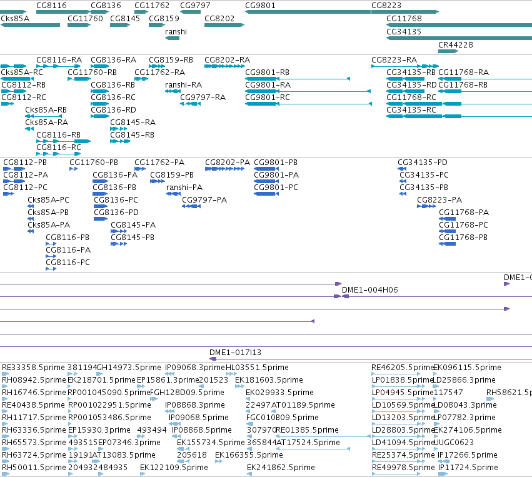Click the CG8145 gene label
This screenshot has height=477, width=532.
125,19
